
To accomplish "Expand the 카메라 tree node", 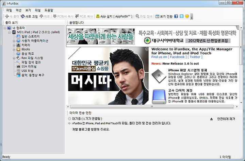I will [x=14, y=46].
